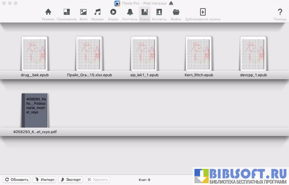Select the aip_lek1_1.epub book cover

pos(144,53)
